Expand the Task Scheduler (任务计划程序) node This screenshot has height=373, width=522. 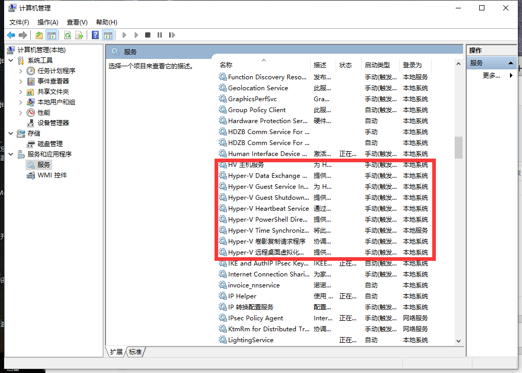click(x=20, y=71)
